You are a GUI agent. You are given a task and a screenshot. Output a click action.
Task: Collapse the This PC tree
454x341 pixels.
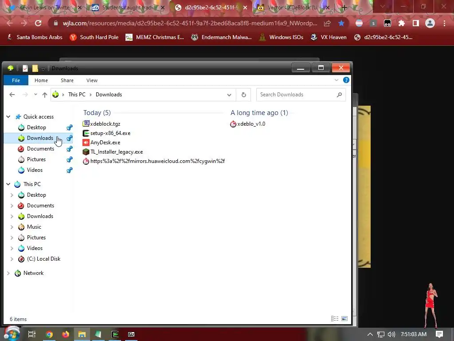[x=8, y=184]
